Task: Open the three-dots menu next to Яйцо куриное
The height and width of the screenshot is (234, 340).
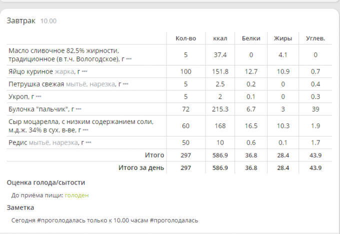Action: coord(84,71)
